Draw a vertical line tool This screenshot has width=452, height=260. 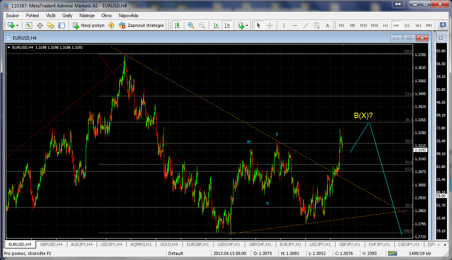pyautogui.click(x=284, y=25)
